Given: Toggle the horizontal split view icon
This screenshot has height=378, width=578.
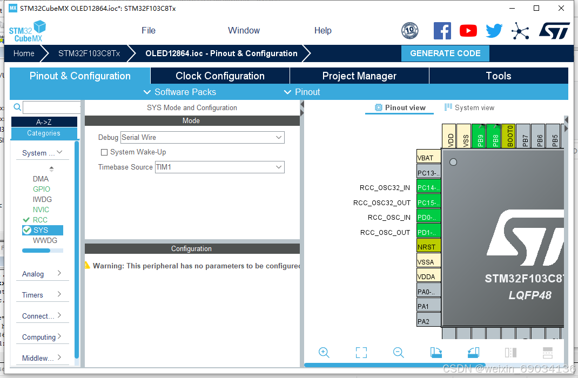Looking at the screenshot, I should point(548,352).
